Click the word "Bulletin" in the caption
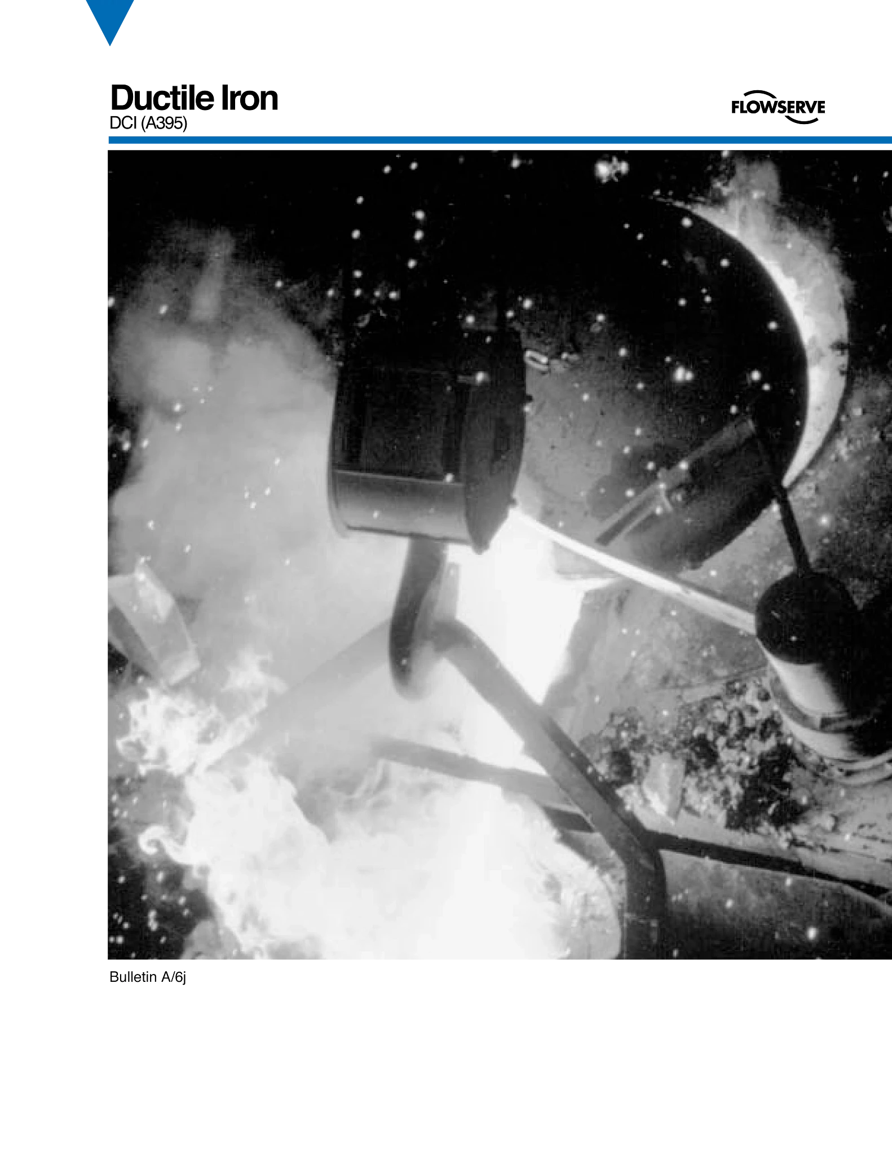 [x=133, y=977]
